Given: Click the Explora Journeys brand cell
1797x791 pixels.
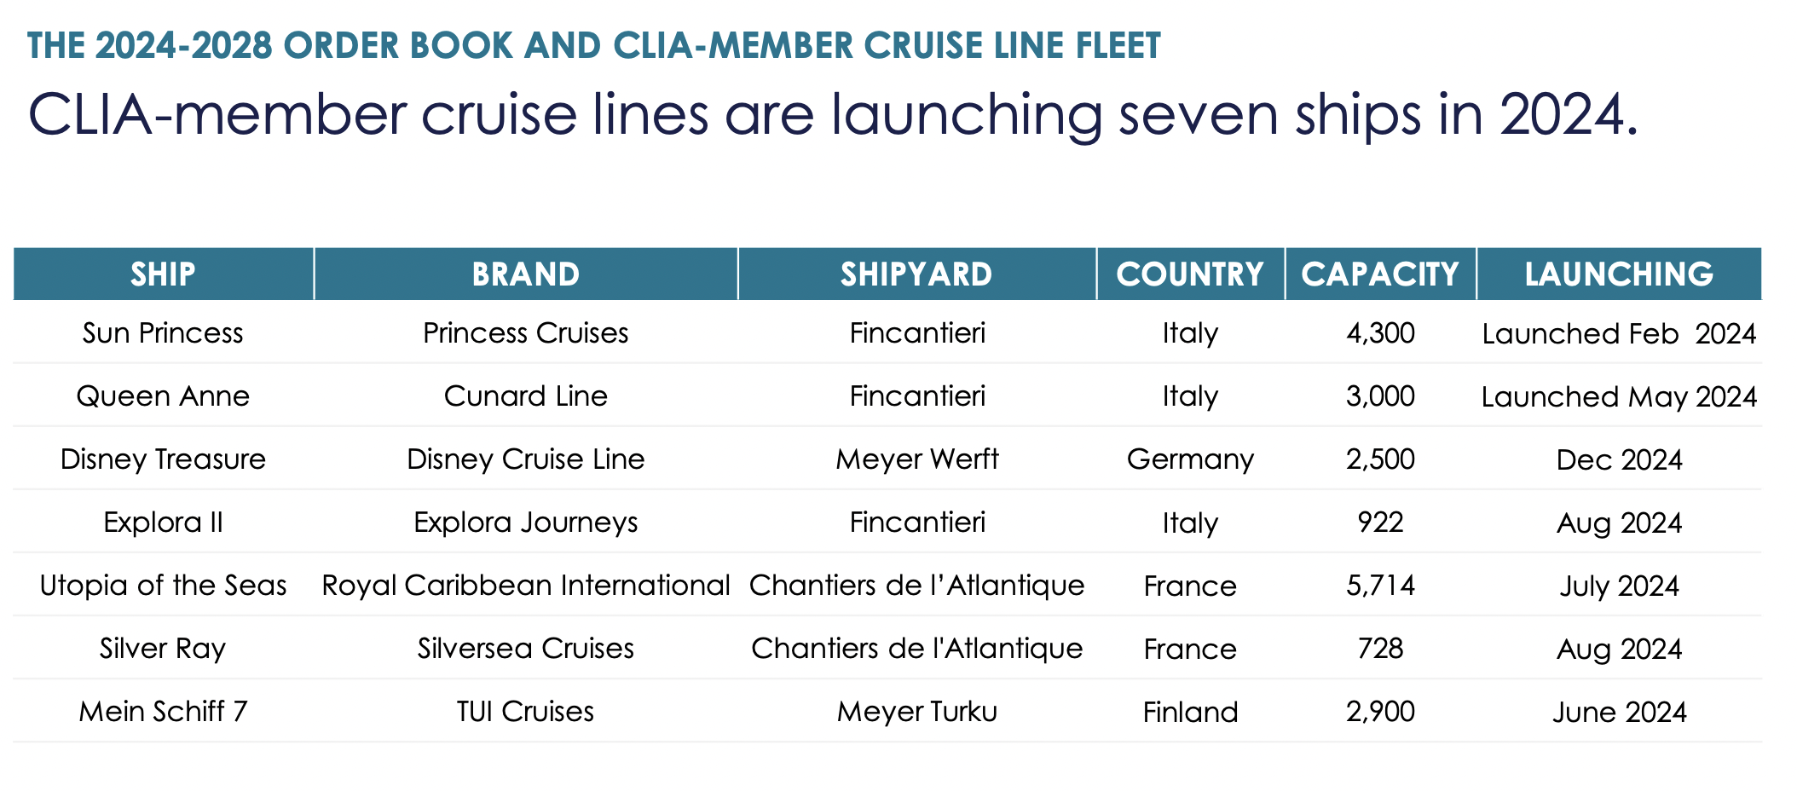Looking at the screenshot, I should click(526, 523).
